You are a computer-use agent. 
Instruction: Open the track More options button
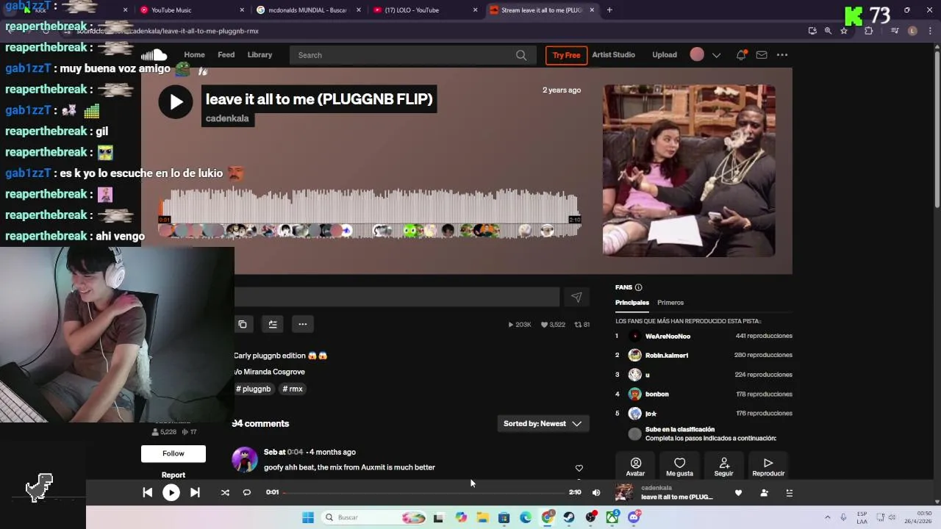[x=302, y=324]
